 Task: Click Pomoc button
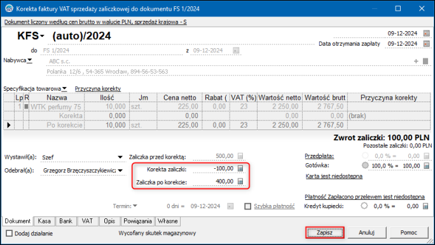pyautogui.click(x=409, y=232)
